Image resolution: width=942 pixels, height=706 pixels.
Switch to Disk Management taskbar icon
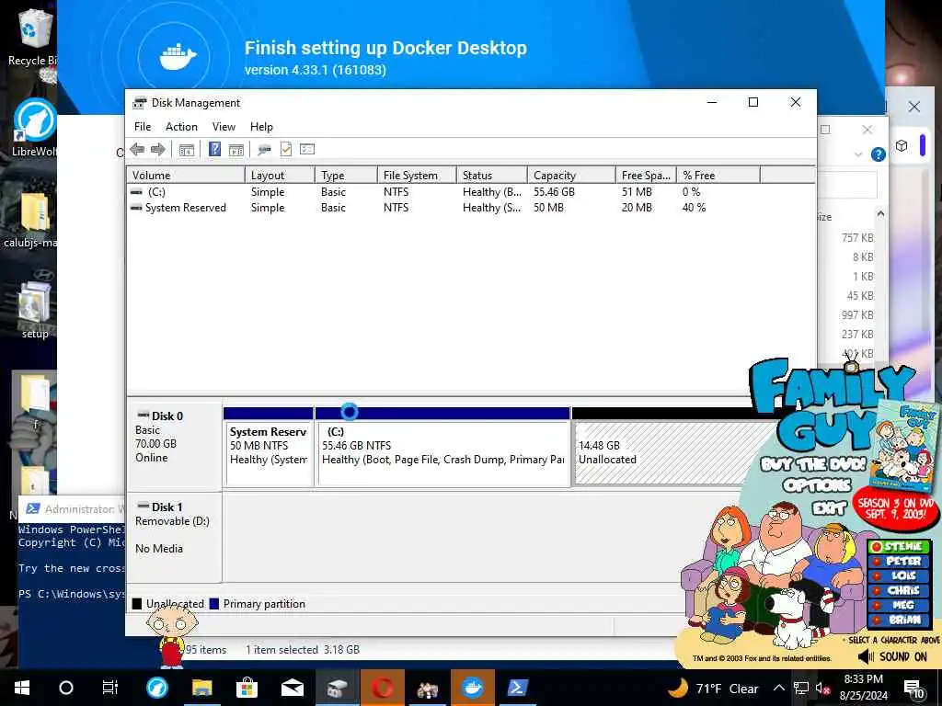click(x=337, y=688)
